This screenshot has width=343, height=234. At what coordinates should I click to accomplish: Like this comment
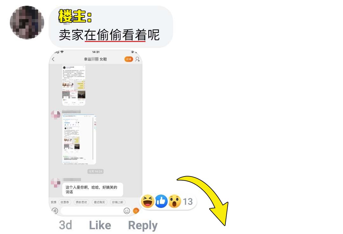pos(100,225)
